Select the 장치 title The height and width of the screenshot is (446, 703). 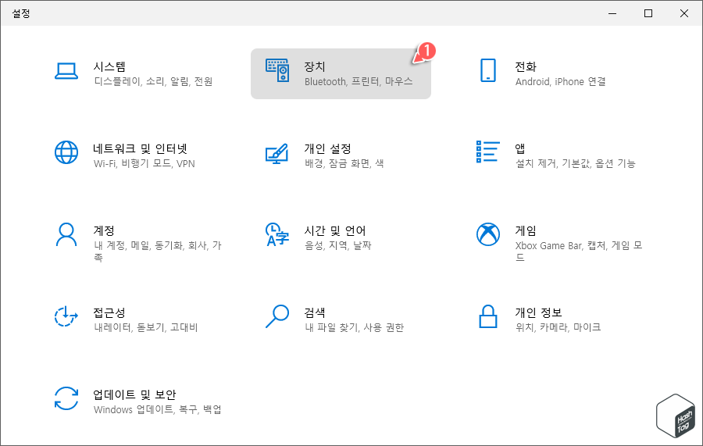(315, 67)
